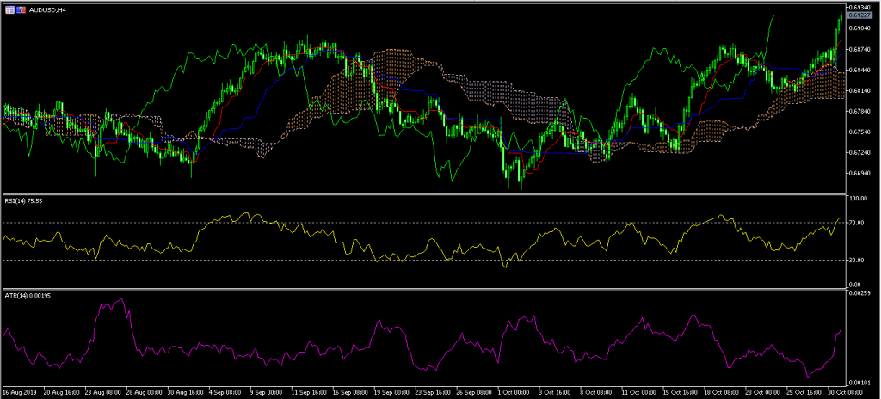The image size is (881, 399).
Task: Click time axis label 1 Oct 00:00
Action: pos(514,392)
